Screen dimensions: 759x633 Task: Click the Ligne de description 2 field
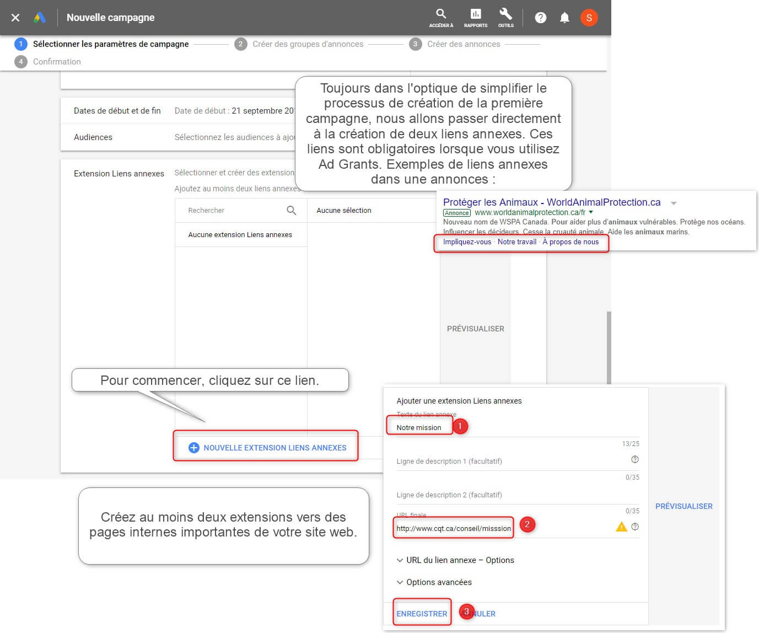518,495
